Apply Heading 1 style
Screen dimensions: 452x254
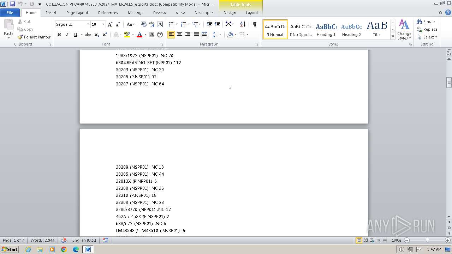pos(326,29)
